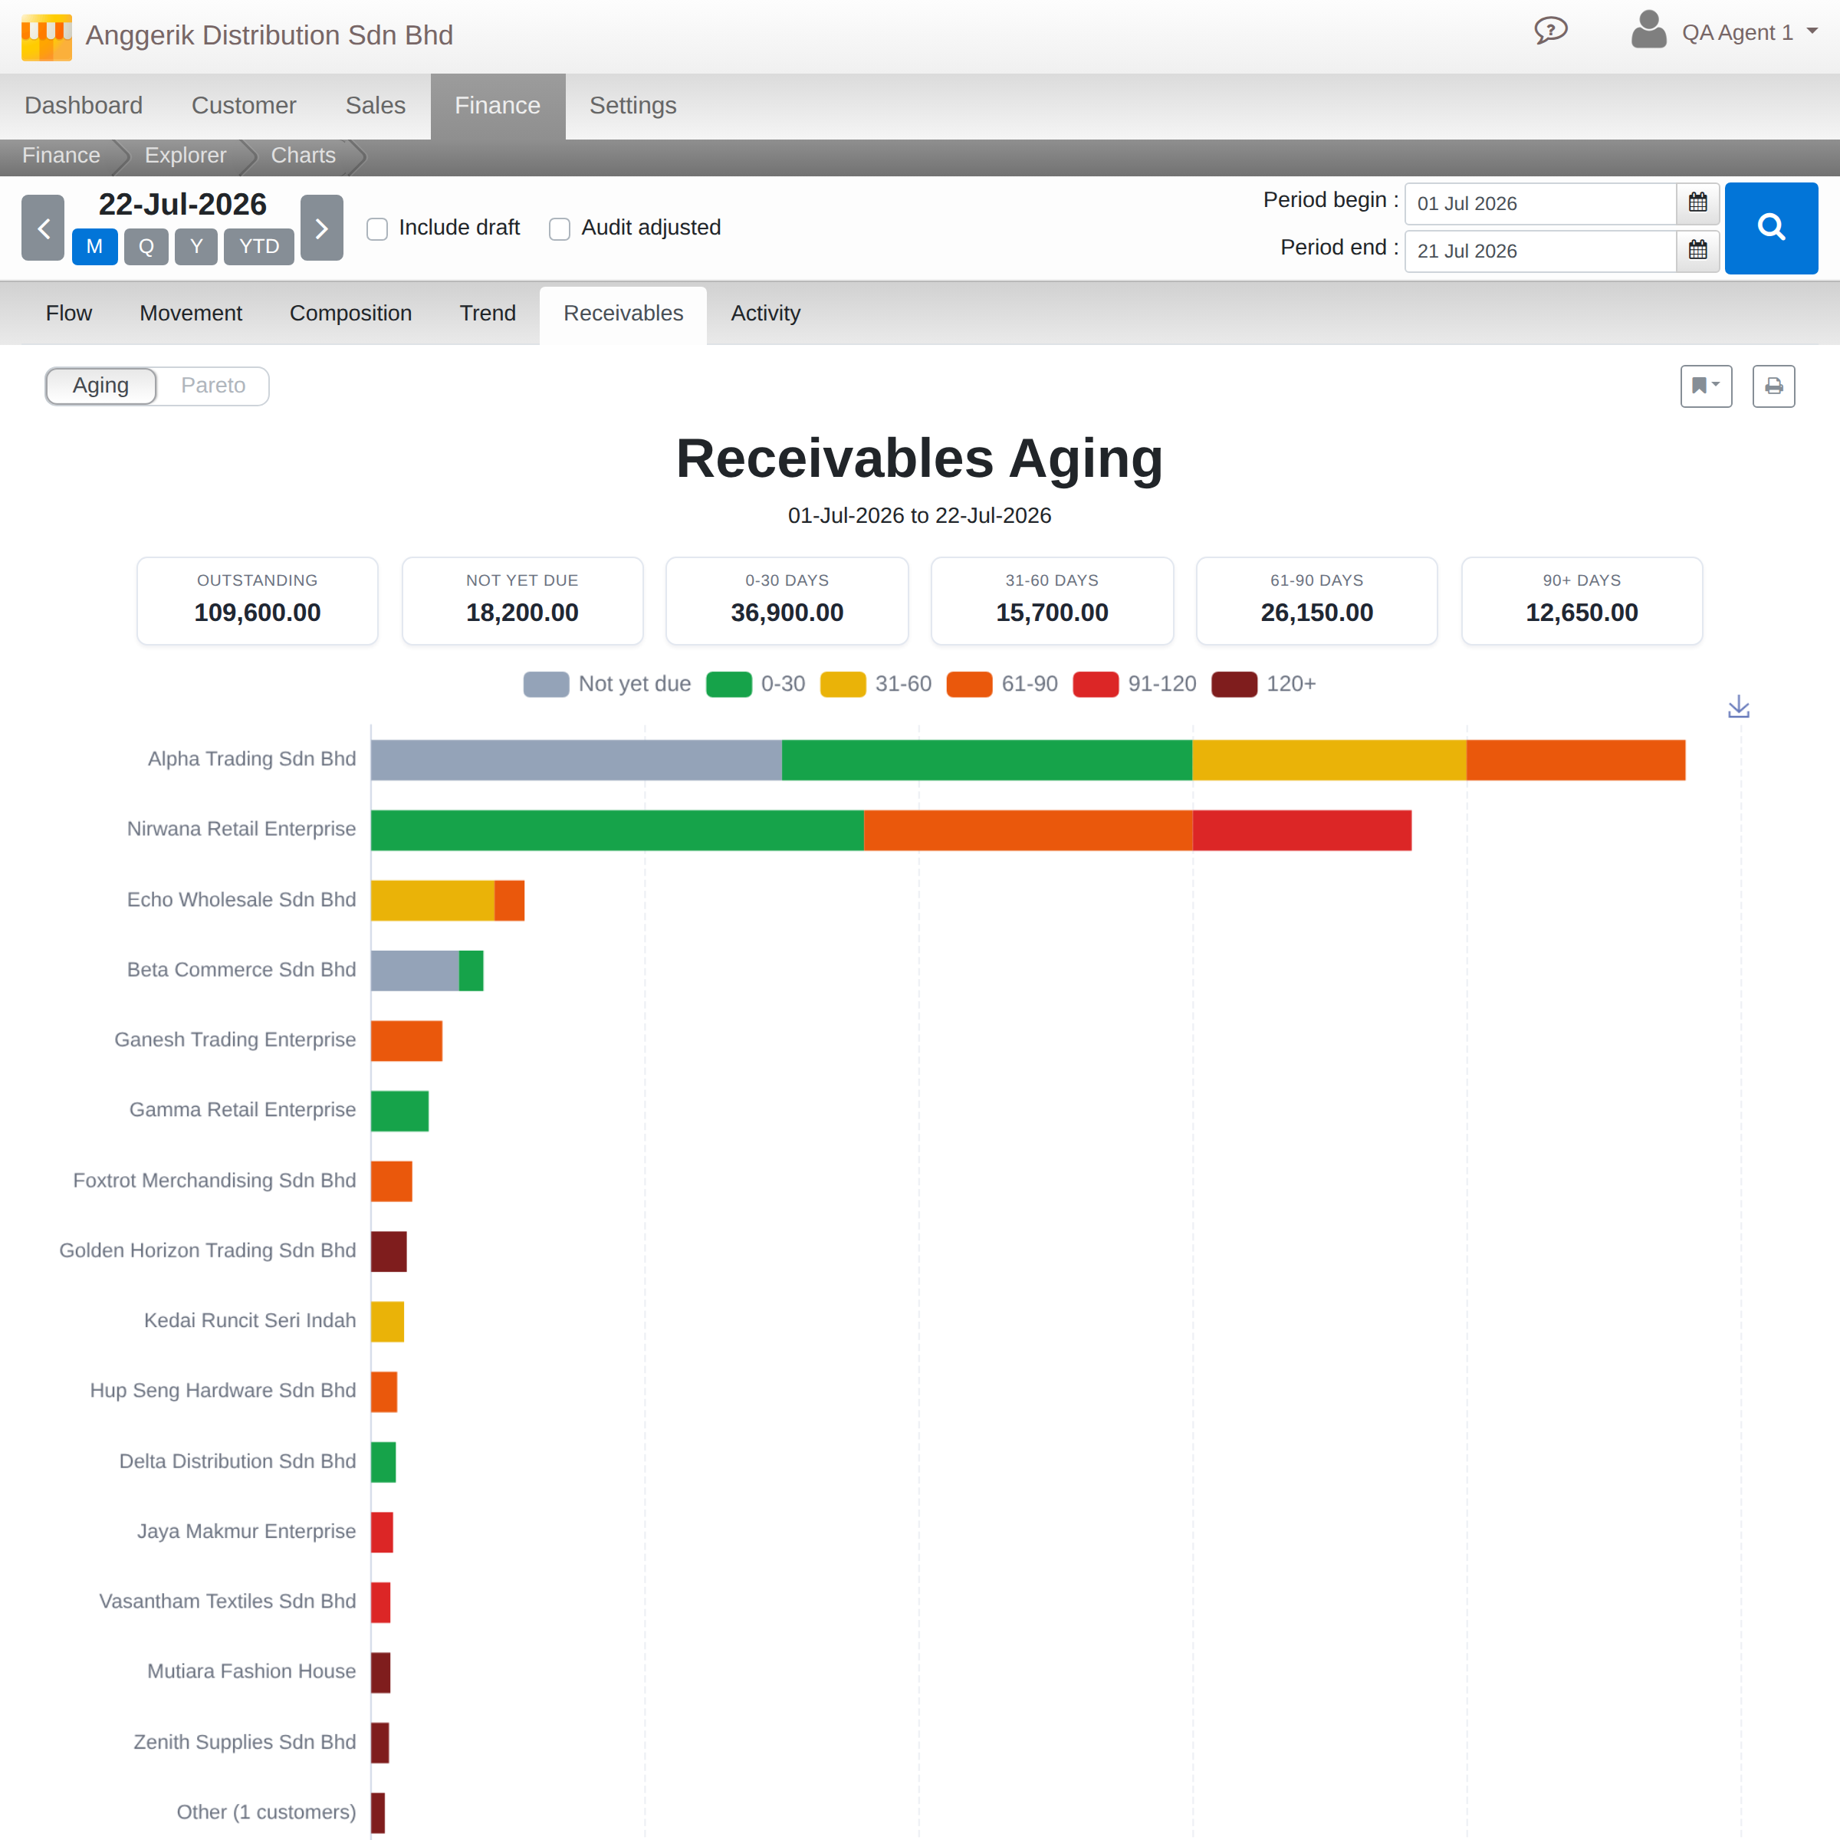Select the Y yearly period toggle
The width and height of the screenshot is (1840, 1840).
point(196,247)
